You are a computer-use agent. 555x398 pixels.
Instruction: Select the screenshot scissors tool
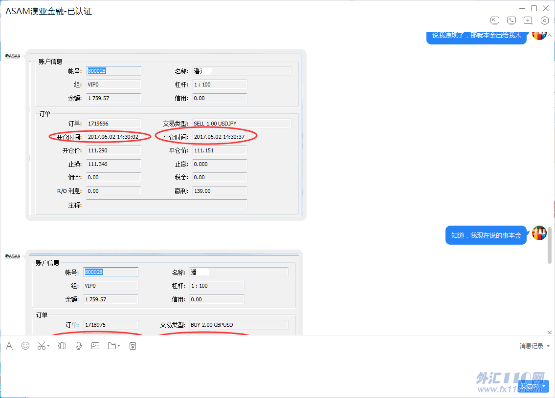(42, 346)
